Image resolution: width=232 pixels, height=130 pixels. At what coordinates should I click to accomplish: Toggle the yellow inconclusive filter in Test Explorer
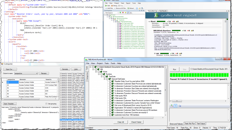pyautogui.click(x=126, y=13)
